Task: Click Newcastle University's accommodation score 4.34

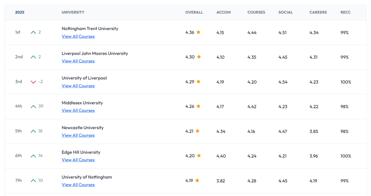Action: [x=221, y=131]
